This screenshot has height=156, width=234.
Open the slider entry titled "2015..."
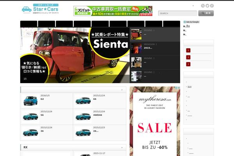tap(148, 48)
